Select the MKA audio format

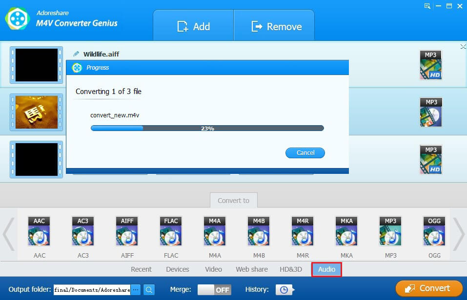coord(346,231)
